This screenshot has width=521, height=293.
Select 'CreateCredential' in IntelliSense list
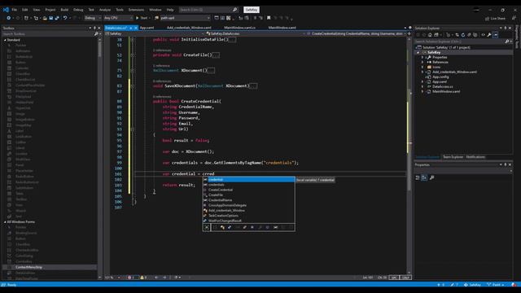point(248,190)
